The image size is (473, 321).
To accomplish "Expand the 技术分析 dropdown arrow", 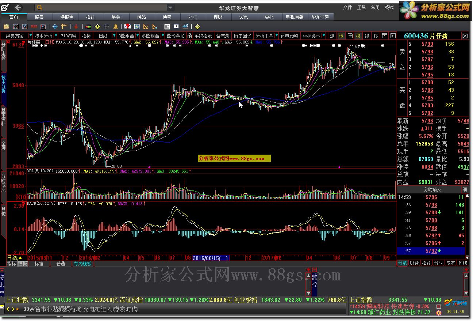I will (56, 36).
